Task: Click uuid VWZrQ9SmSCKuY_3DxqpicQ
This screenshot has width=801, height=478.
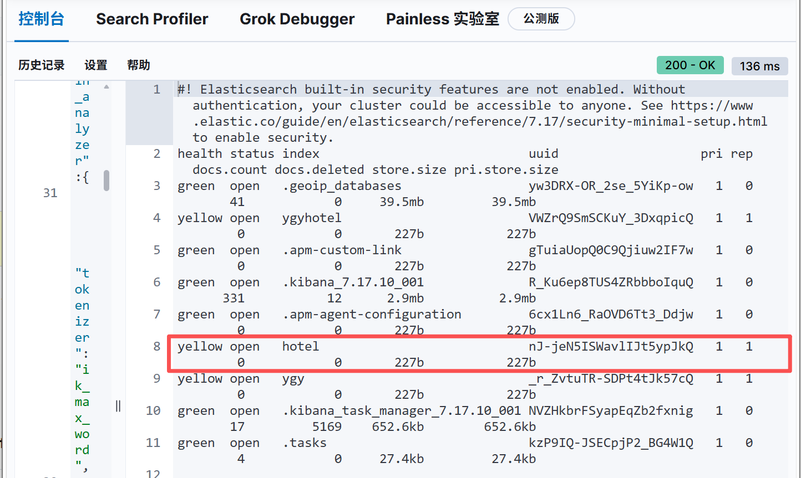Action: pyautogui.click(x=611, y=218)
